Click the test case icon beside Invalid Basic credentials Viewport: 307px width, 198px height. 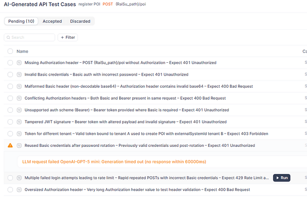19,75
